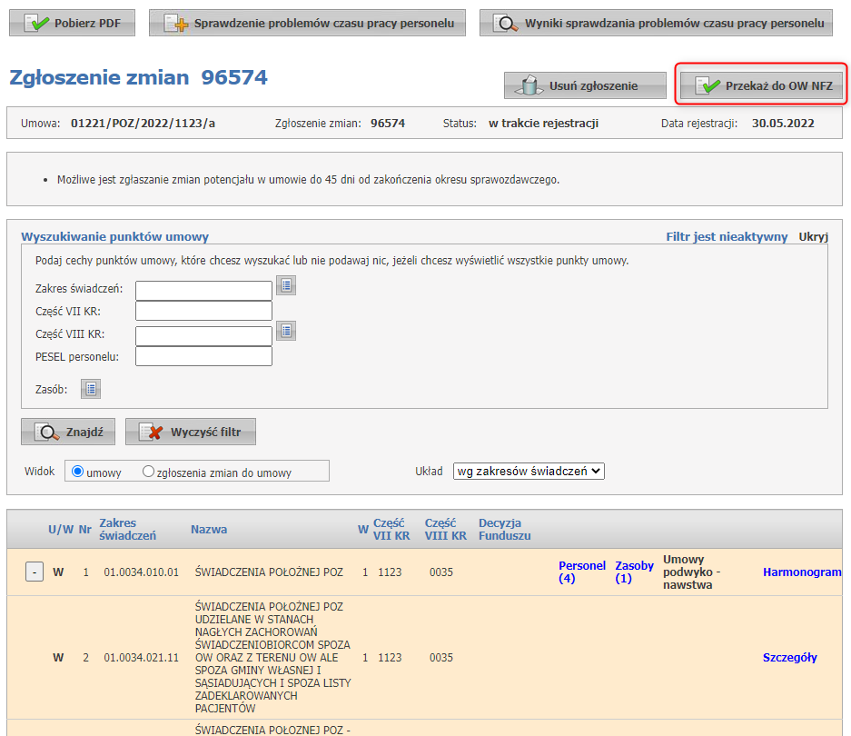Clear filter with Wyczyść filtr
Image resolution: width=851 pixels, height=736 pixels.
pyautogui.click(x=191, y=433)
